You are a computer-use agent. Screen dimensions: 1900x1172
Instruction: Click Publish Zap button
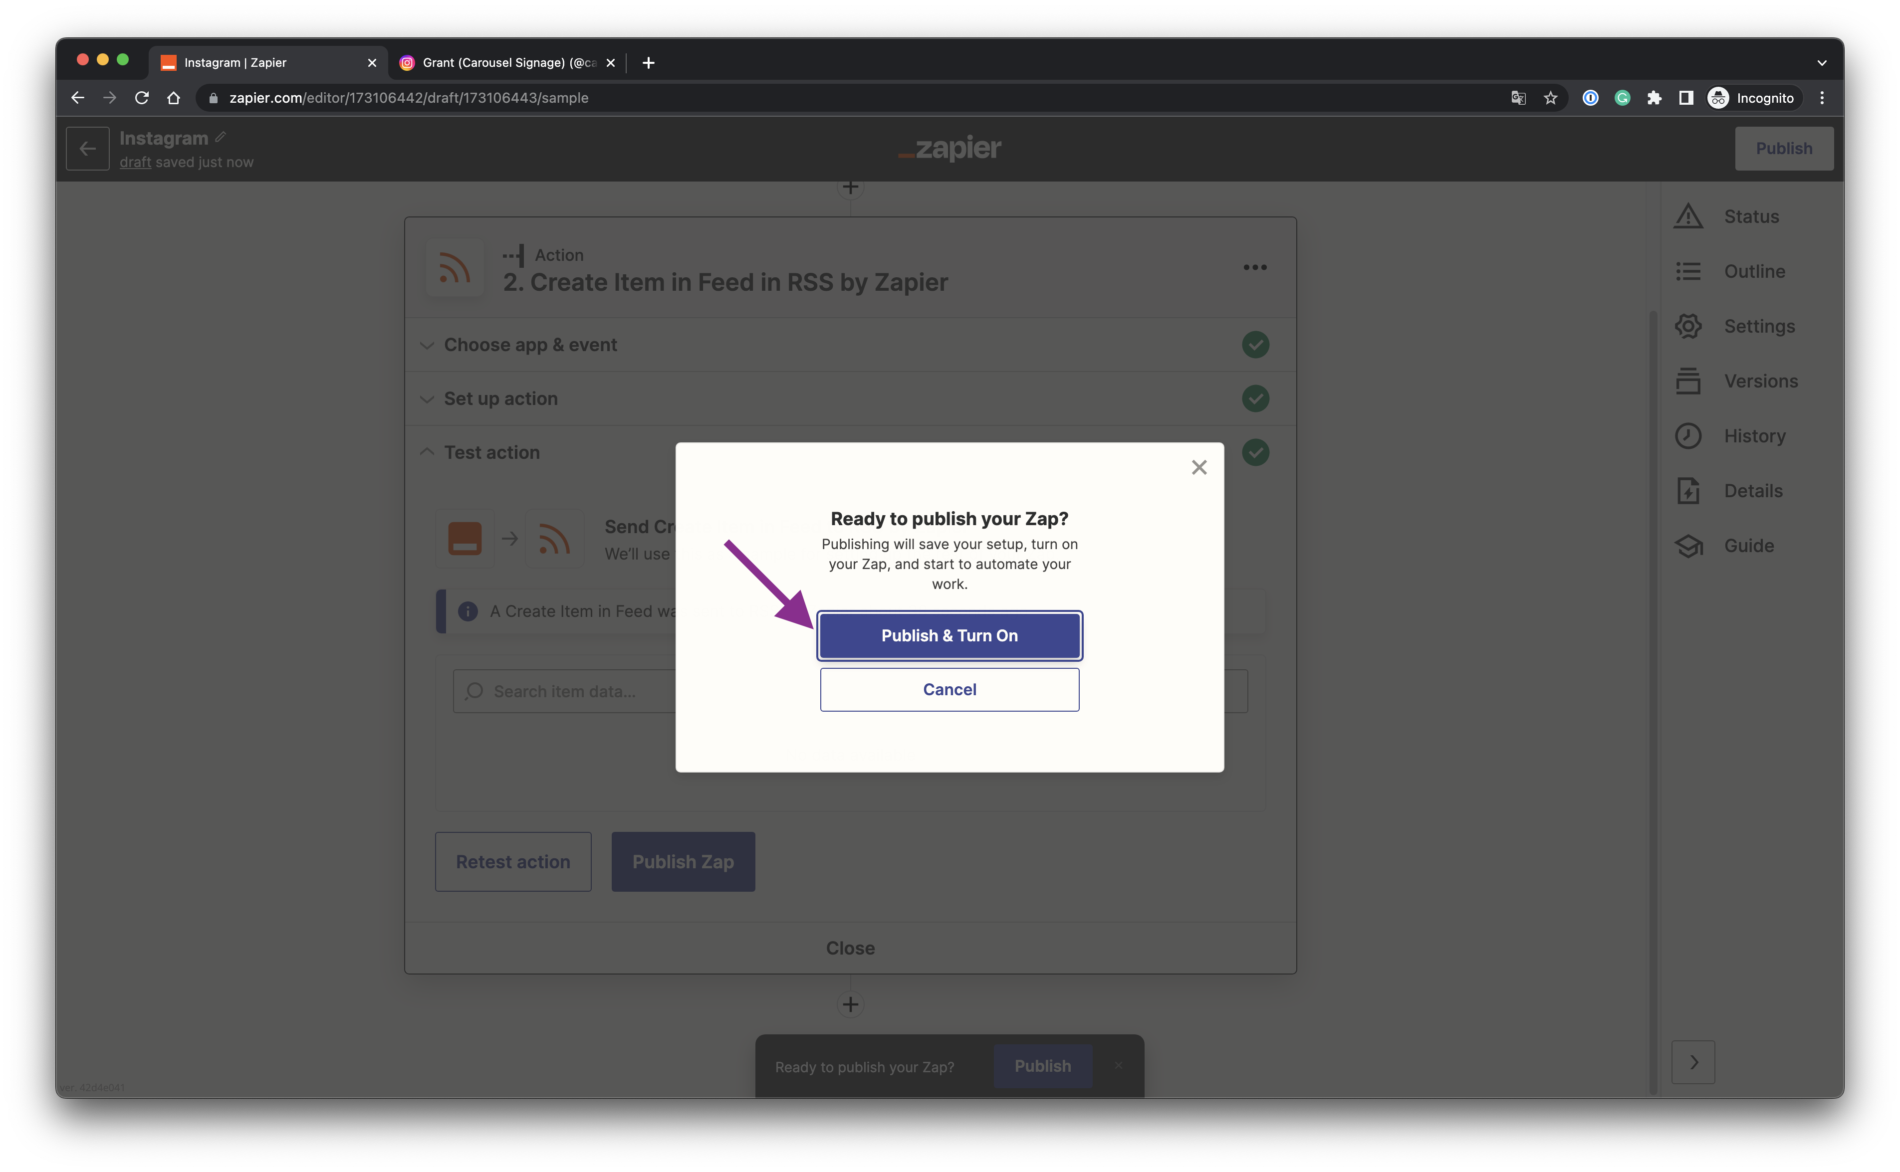click(x=683, y=862)
